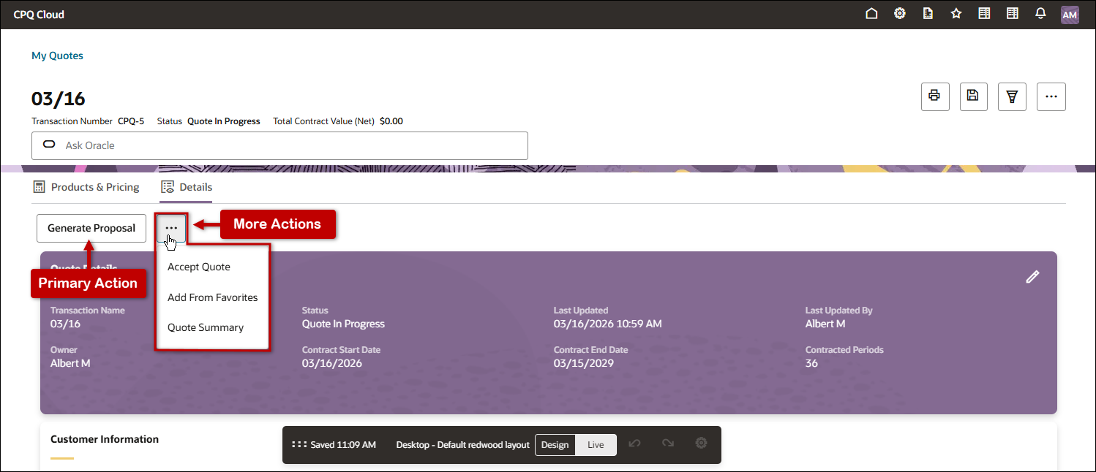Switch to Products & Pricing tab
The width and height of the screenshot is (1096, 472).
pyautogui.click(x=86, y=187)
